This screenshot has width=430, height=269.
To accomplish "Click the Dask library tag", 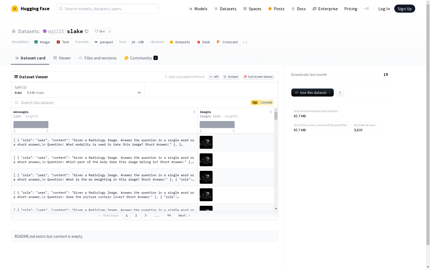I will click(203, 42).
